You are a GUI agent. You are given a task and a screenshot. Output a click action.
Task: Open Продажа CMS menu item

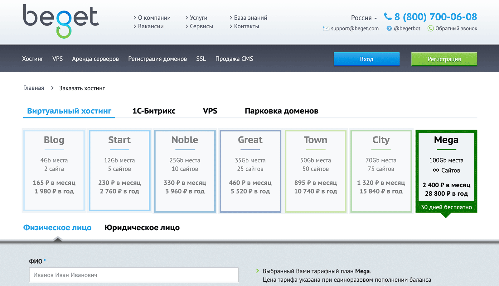click(x=234, y=59)
